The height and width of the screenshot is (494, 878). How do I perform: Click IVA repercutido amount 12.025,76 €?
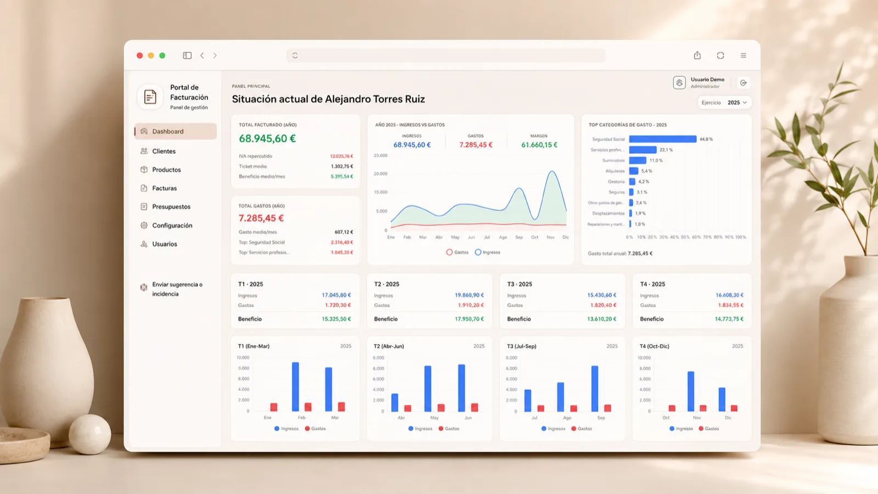point(341,156)
